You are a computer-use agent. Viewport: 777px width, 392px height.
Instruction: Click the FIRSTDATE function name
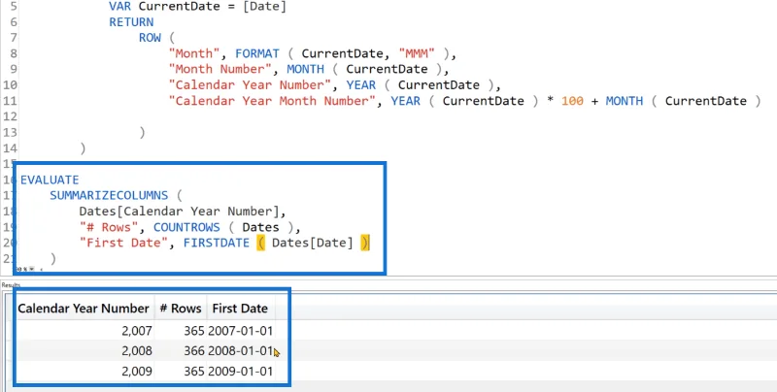point(217,243)
